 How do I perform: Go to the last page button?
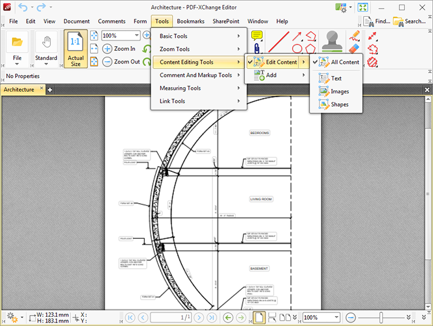point(212,317)
